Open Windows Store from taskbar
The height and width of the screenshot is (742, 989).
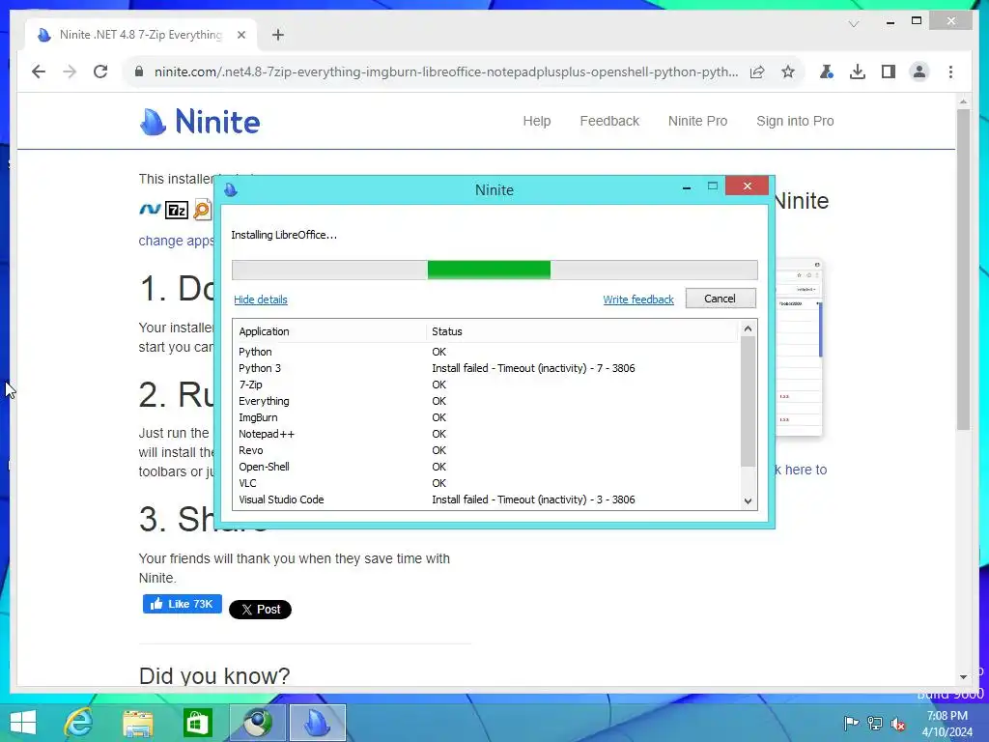[x=197, y=723]
